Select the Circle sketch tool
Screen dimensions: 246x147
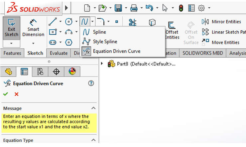(69, 22)
